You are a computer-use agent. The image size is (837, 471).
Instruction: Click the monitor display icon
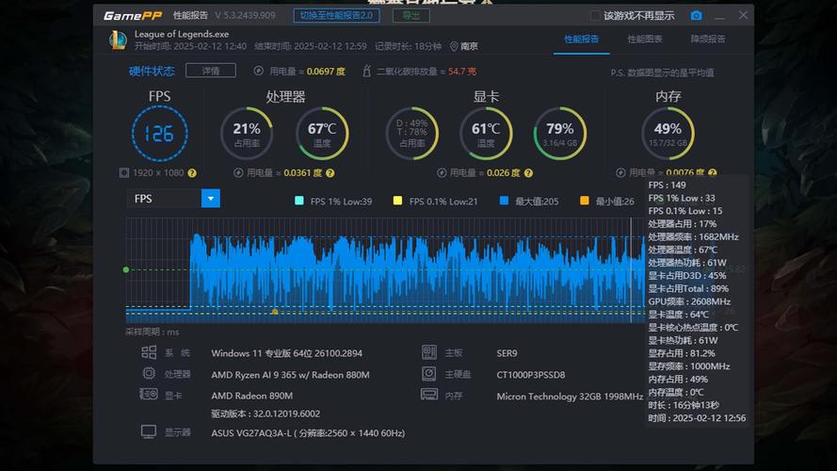[x=149, y=431]
